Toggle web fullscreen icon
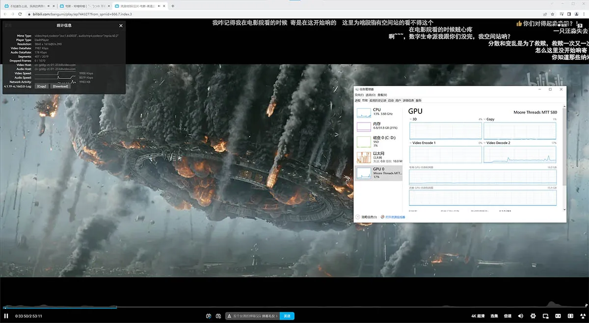Viewport: 589px width, 323px height. [x=570, y=316]
